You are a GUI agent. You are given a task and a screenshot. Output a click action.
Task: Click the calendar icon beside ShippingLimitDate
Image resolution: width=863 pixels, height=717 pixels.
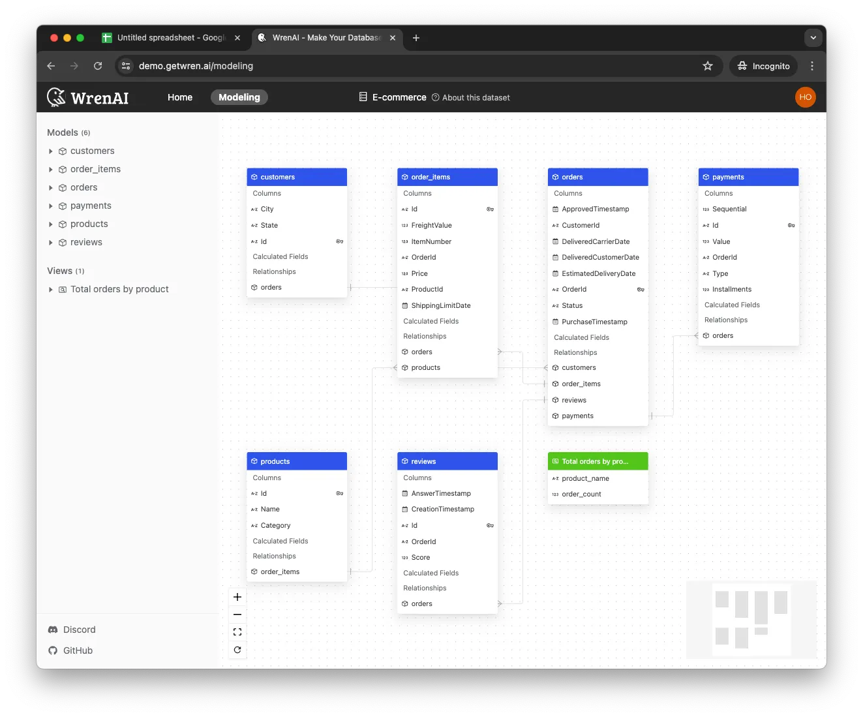point(405,305)
